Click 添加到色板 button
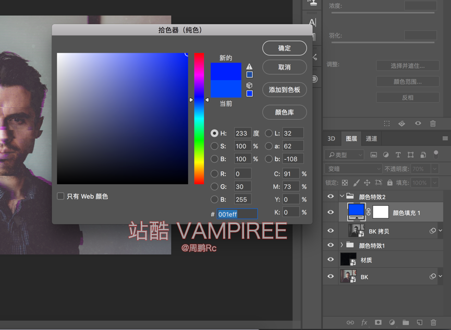Screen dimensions: 451x330 pos(285,90)
